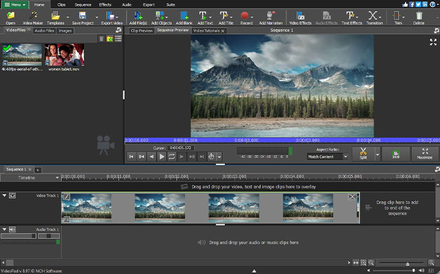Click the timeline zoom slider

407,264
